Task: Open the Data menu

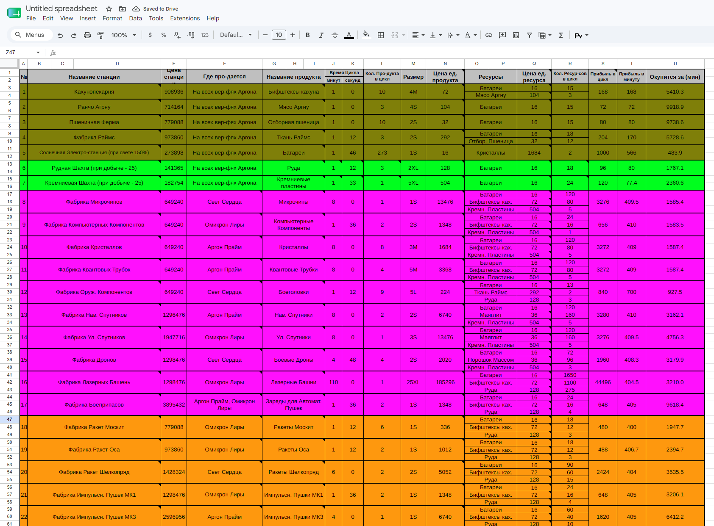Action: [x=136, y=18]
